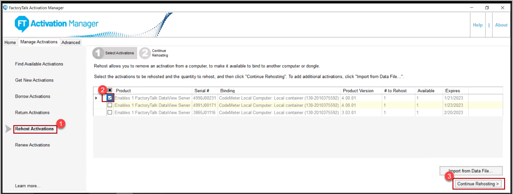Viewport: 513px width, 194px height.
Task: Restore down the Activation Manager window
Action: pyautogui.click(x=487, y=8)
